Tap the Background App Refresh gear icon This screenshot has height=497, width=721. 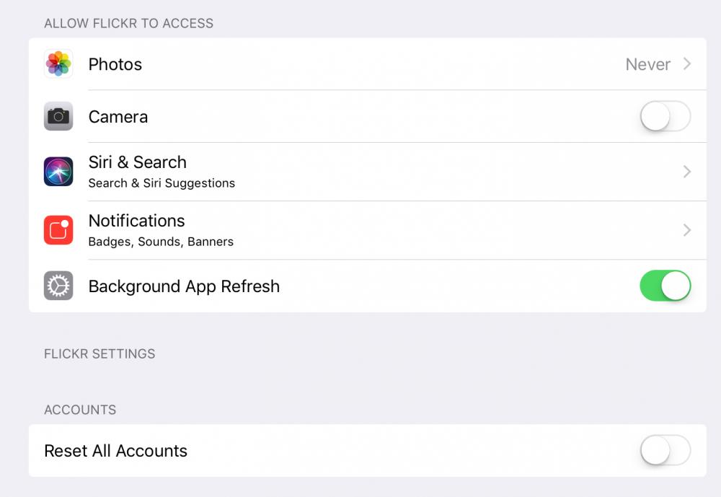[x=58, y=286]
